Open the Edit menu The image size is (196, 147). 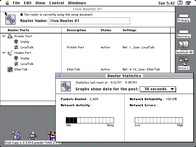[x=28, y=3]
